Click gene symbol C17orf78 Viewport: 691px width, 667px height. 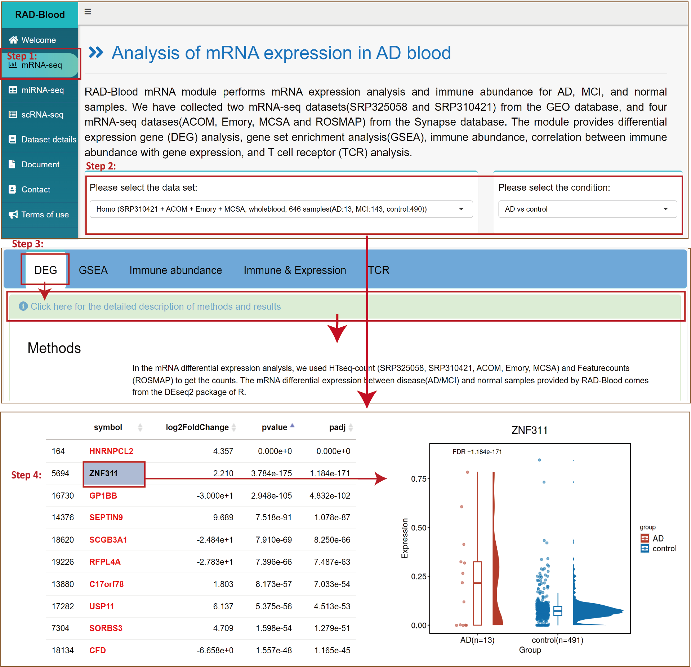[106, 584]
